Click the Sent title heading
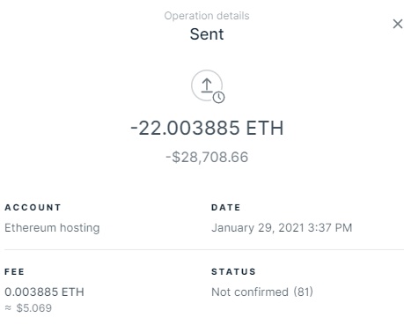Image resolution: width=404 pixels, height=325 pixels. pos(207,34)
